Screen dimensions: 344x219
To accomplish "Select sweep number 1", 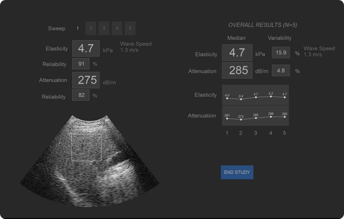I will 78,28.
